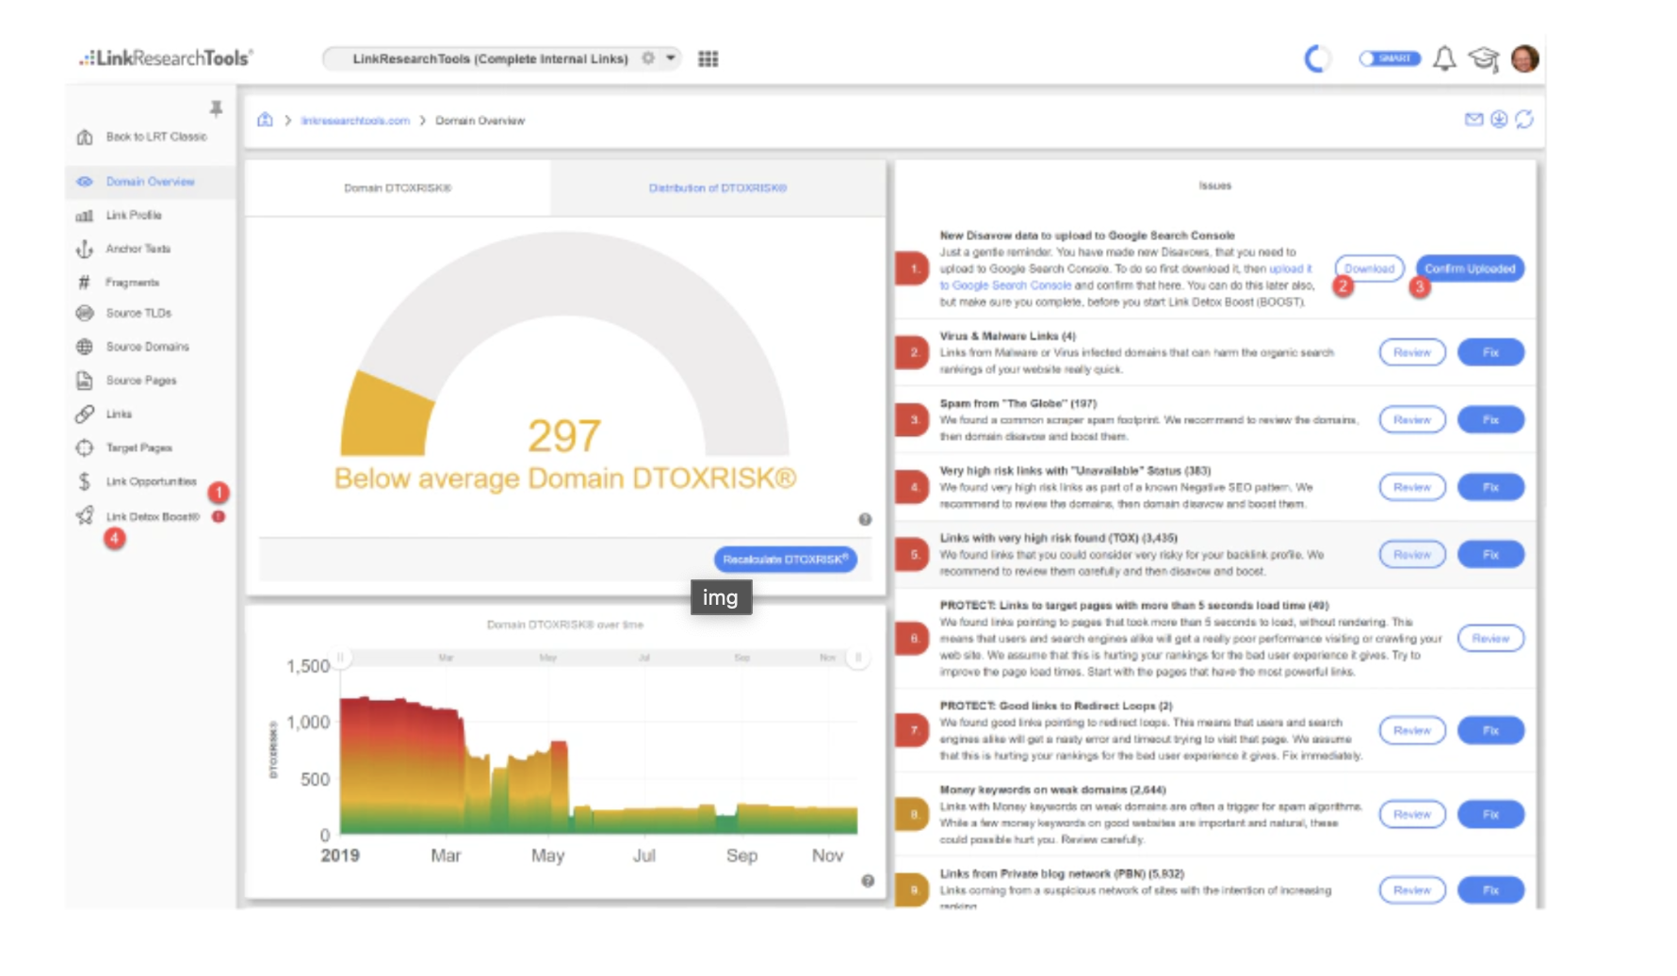Open help icon below timeline chart
Viewport: 1677px width, 976px height.
pyautogui.click(x=868, y=881)
